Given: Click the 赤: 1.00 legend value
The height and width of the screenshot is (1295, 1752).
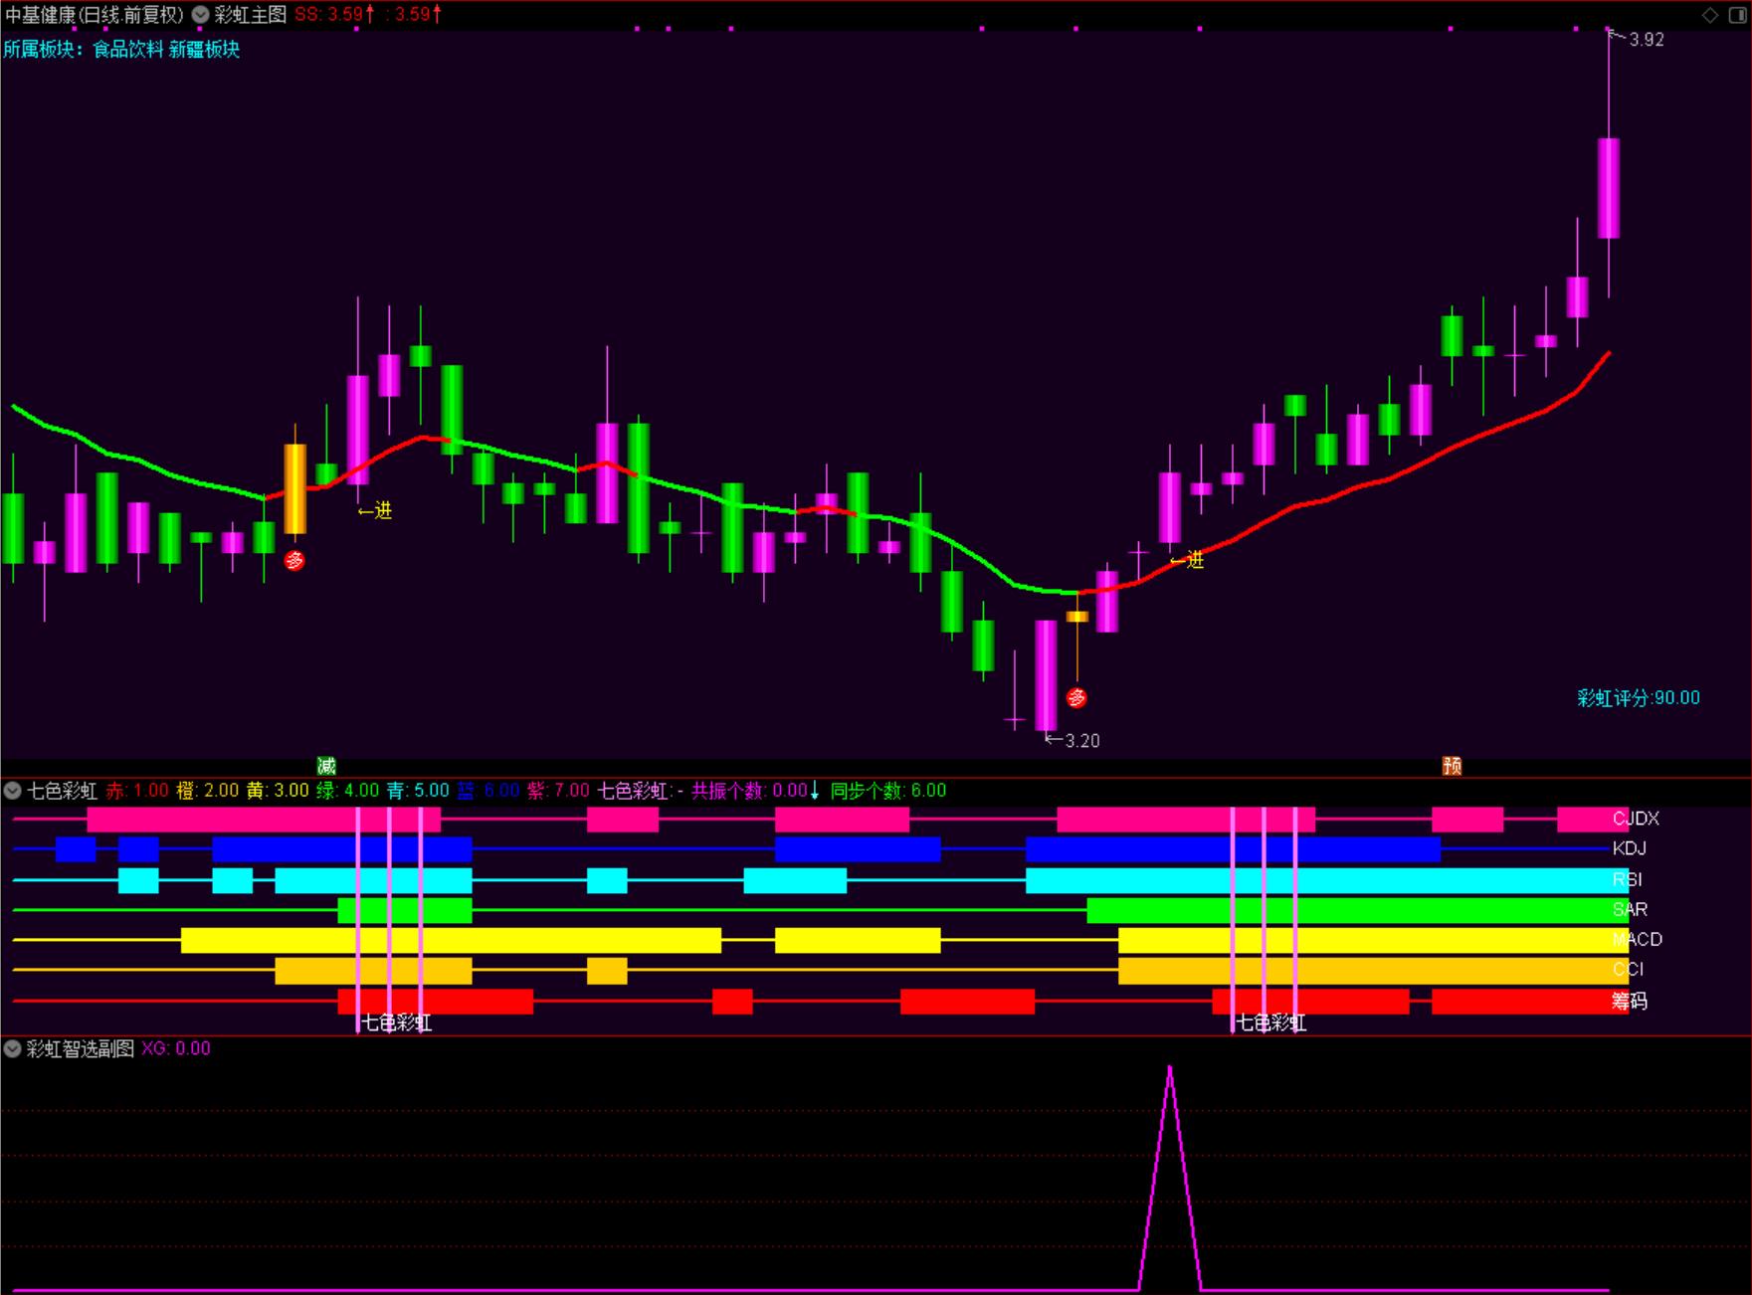Looking at the screenshot, I should click(x=137, y=791).
